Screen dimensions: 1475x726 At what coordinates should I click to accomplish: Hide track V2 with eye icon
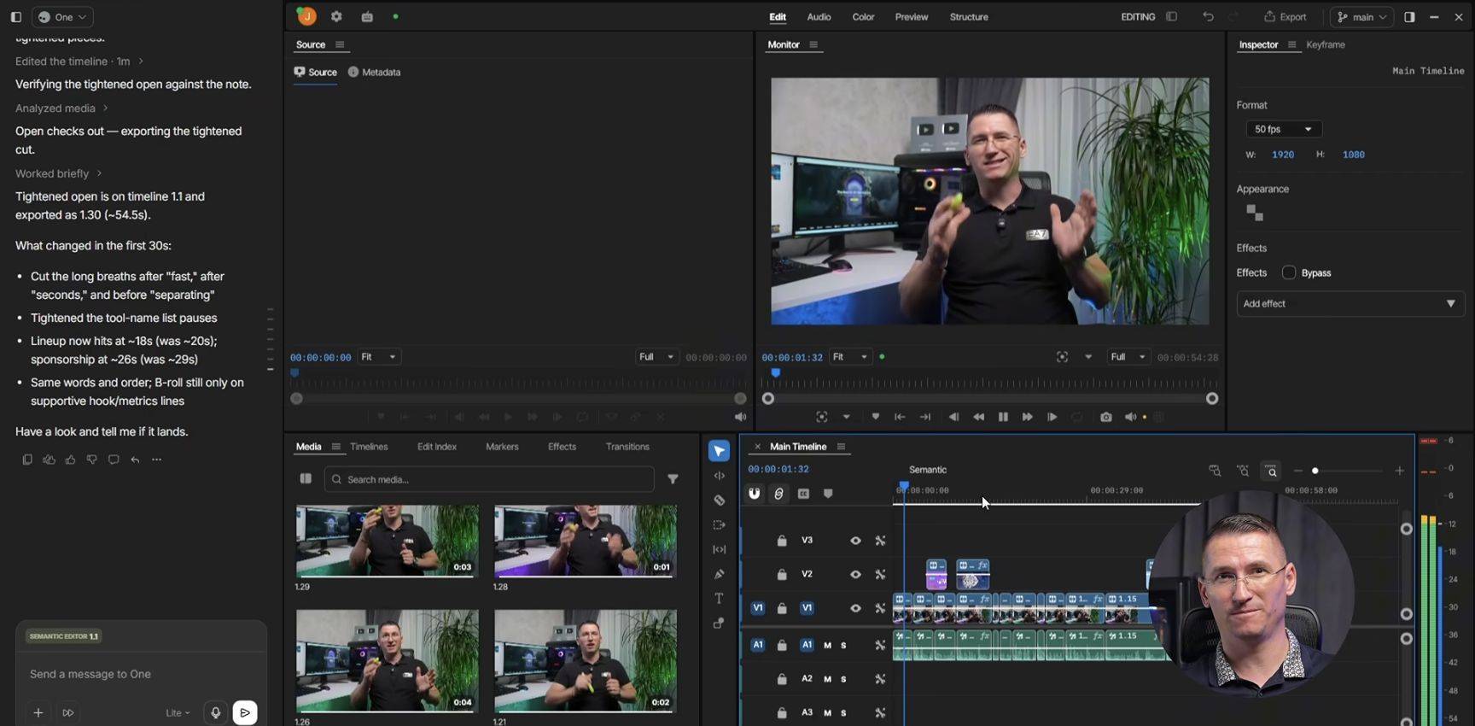pos(855,575)
